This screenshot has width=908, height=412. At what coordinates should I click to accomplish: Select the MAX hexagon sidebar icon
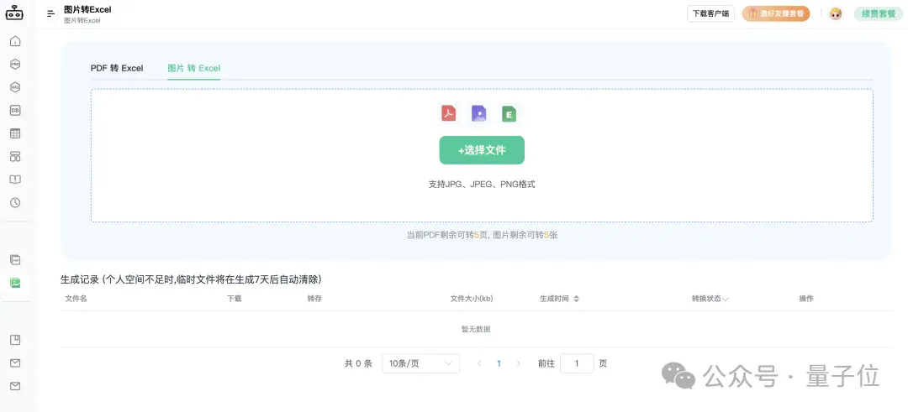point(15,87)
